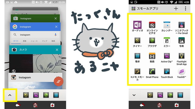The width and height of the screenshot is (195, 109).
Task: Tap browser shortcut in left phone's tray
Action: coord(46,95)
